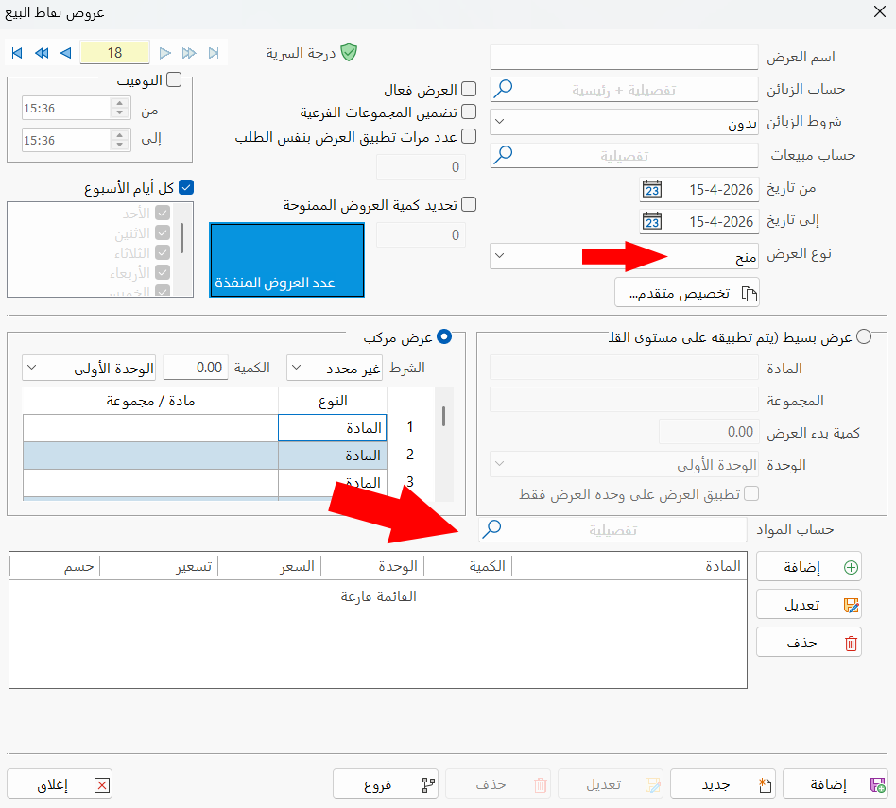
Task: Jump forward several records with double-right arrow
Action: tap(189, 53)
